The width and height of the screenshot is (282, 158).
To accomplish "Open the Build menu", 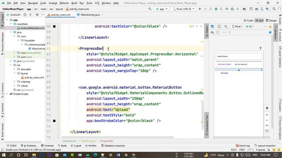I will point(74,3).
